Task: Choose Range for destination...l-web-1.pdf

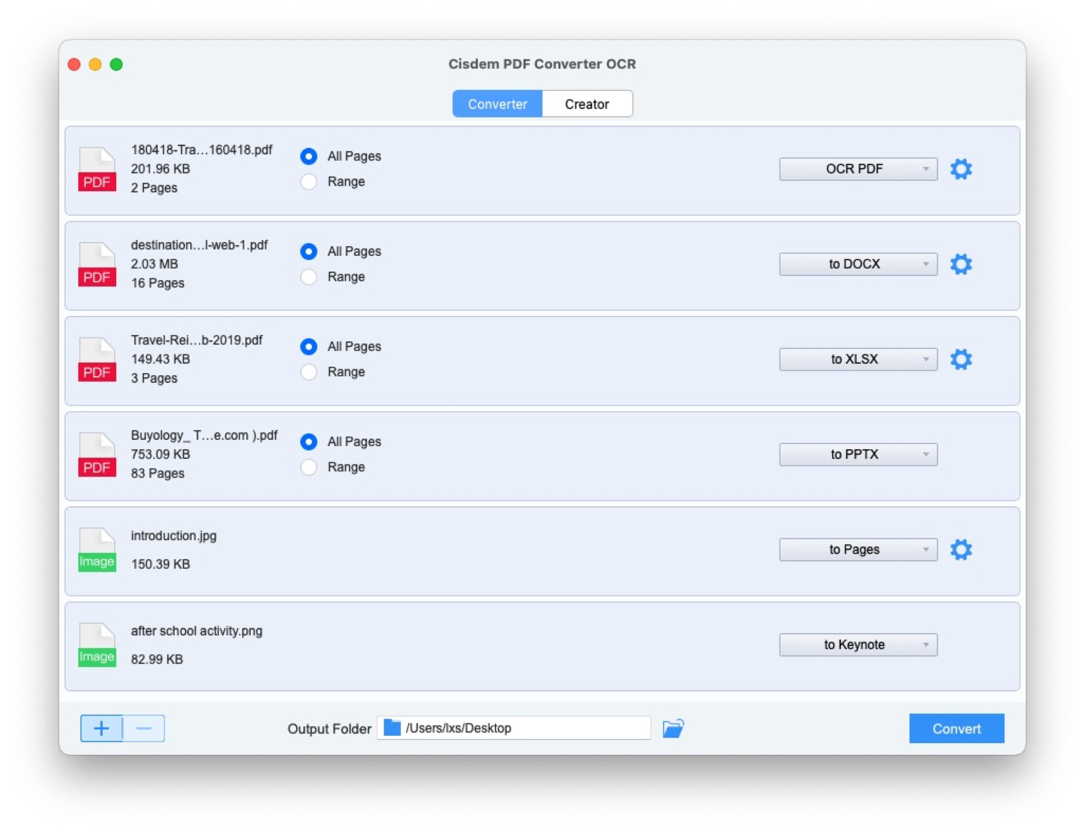Action: point(308,277)
